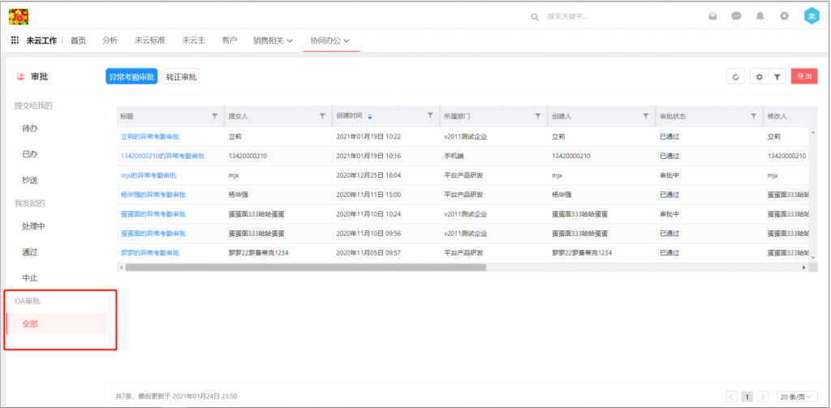Open the chat messages icon

(736, 16)
